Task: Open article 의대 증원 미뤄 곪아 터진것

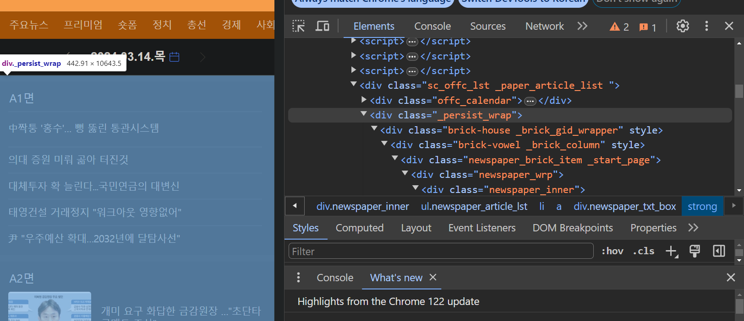Action: point(69,160)
